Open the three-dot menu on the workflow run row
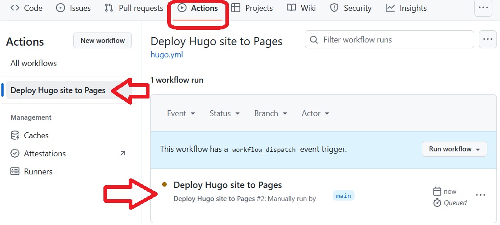500x225 pixels. [x=481, y=195]
